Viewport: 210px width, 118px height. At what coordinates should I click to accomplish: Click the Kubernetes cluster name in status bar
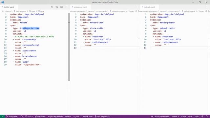point(55,116)
